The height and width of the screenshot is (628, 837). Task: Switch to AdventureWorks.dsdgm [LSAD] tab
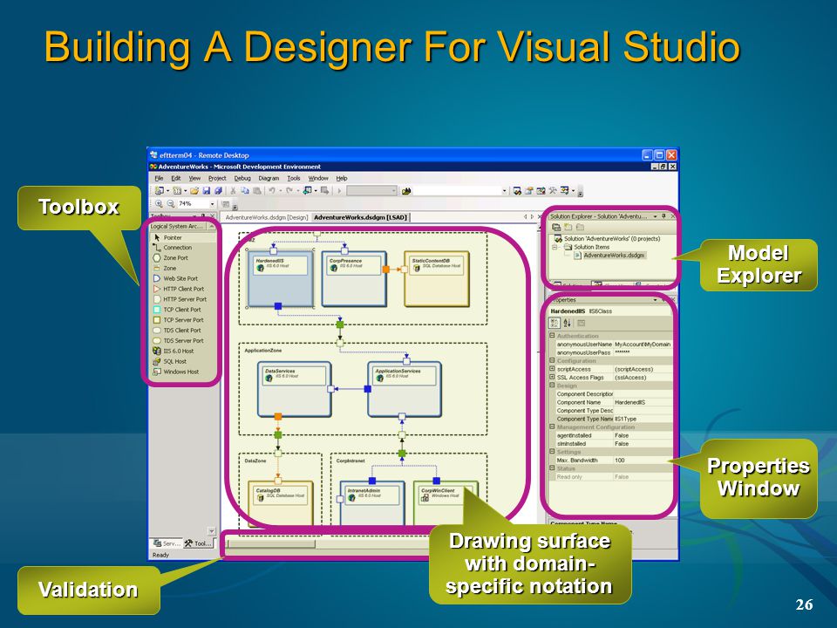tap(360, 217)
